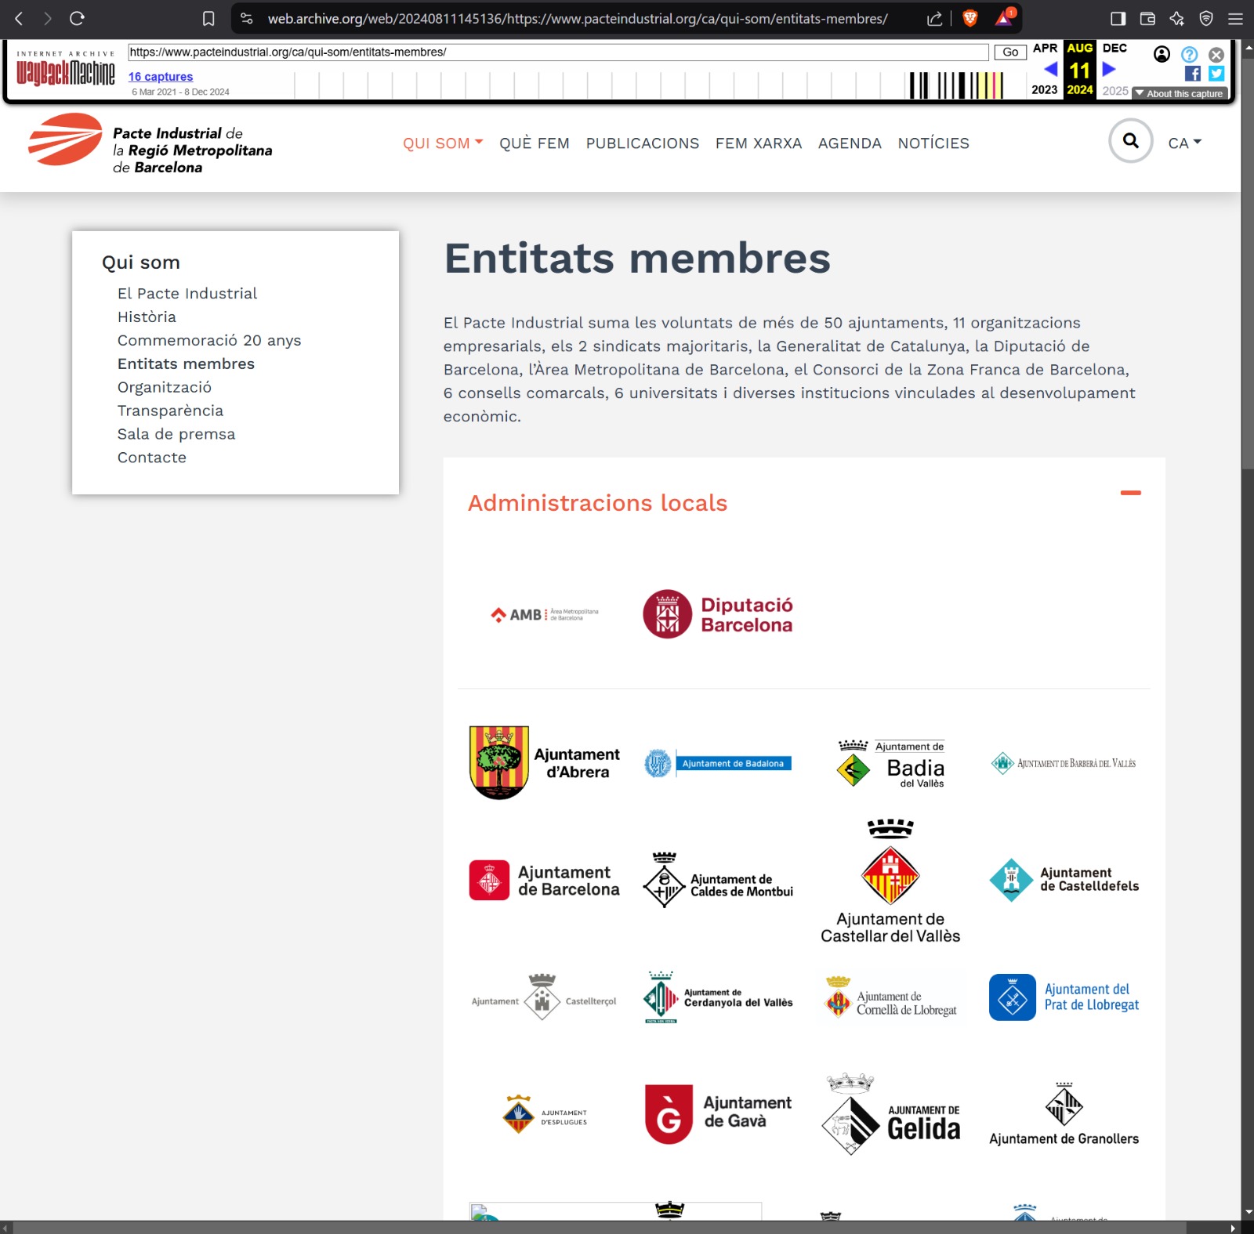Expand About this capture dropdown
Screen dimensions: 1254x1234
click(1180, 93)
